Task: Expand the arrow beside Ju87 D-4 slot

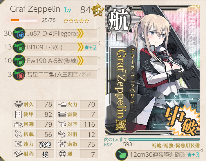Action: (x=99, y=29)
